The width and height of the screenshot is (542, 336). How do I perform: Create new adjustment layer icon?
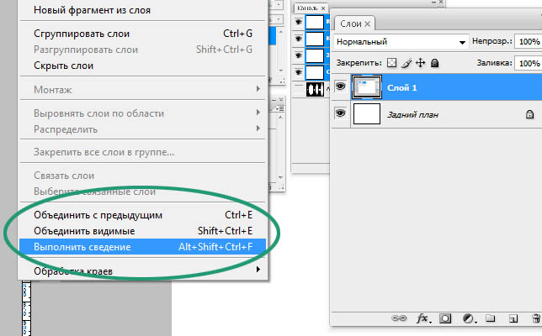pos(469,318)
